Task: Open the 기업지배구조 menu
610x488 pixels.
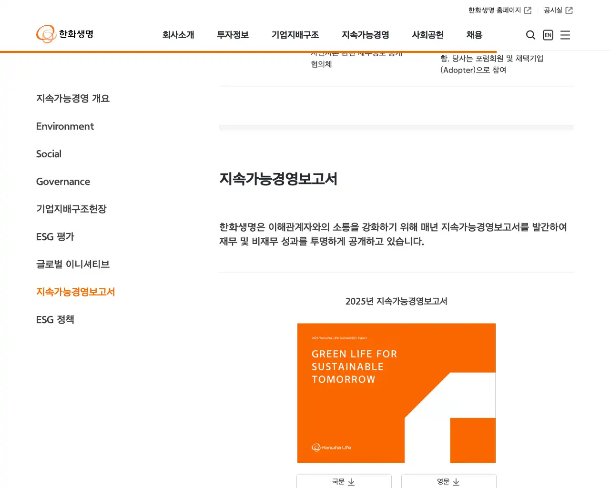Action: [x=295, y=35]
